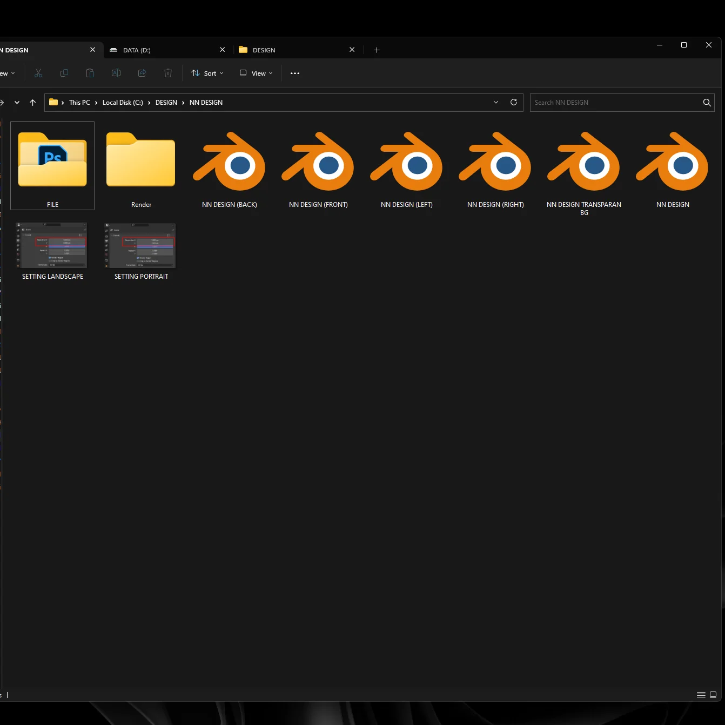725x725 pixels.
Task: Click the Copy icon in the toolbar
Action: click(x=64, y=73)
